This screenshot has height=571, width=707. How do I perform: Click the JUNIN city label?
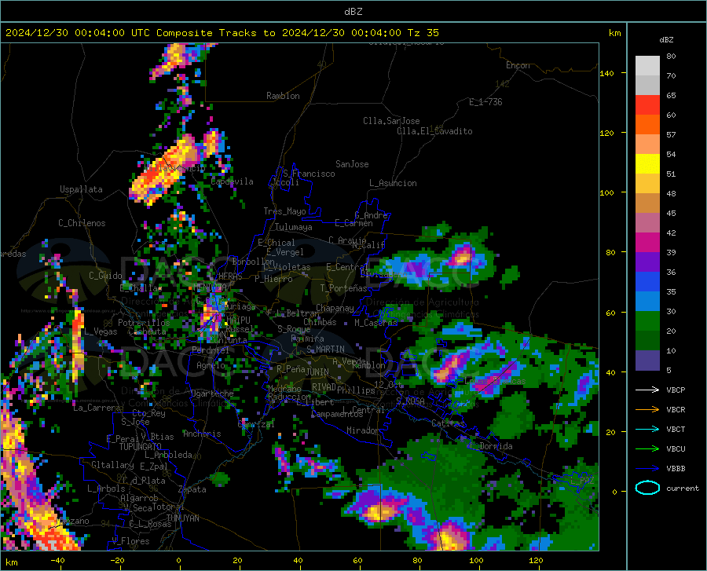click(x=317, y=372)
